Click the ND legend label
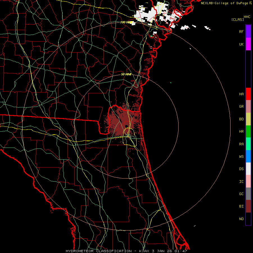Viewport: 253px width, 253px height. 241,219
